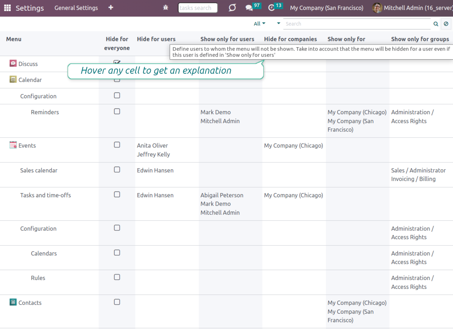Select the Calendars menu row
This screenshot has width=453, height=329.
[44, 253]
